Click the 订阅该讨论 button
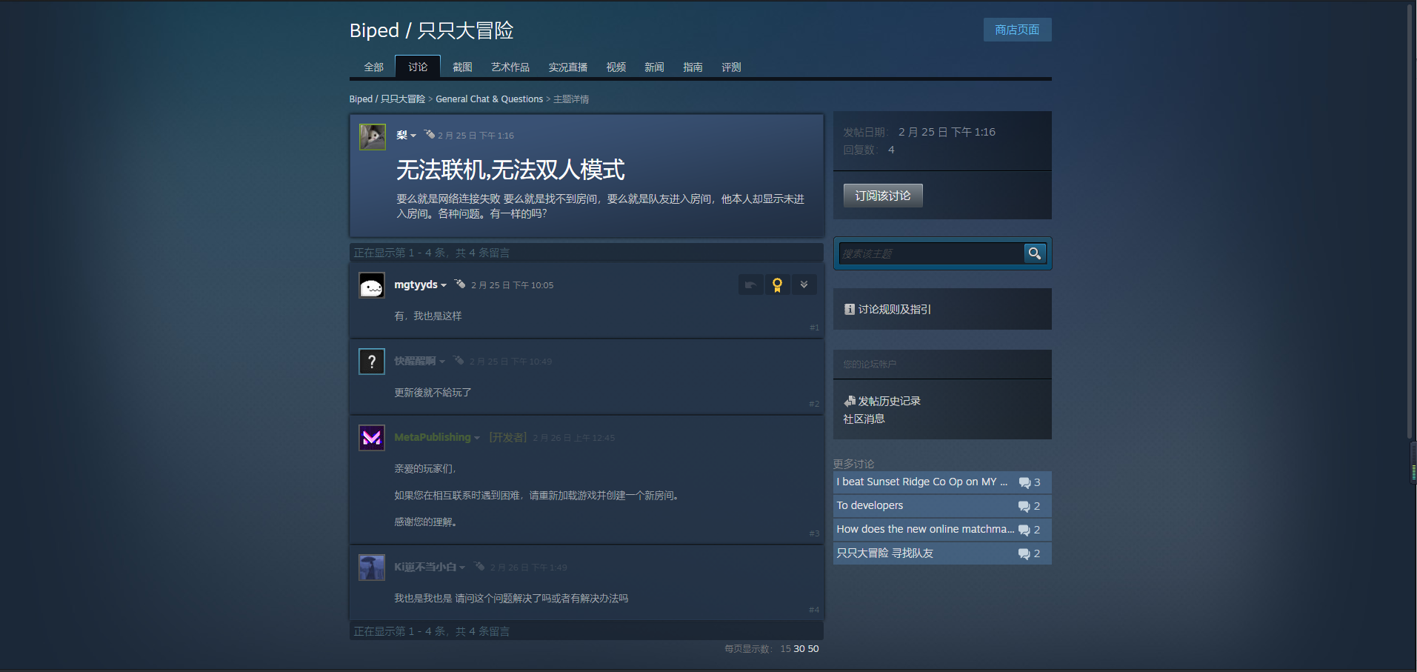 pyautogui.click(x=883, y=196)
